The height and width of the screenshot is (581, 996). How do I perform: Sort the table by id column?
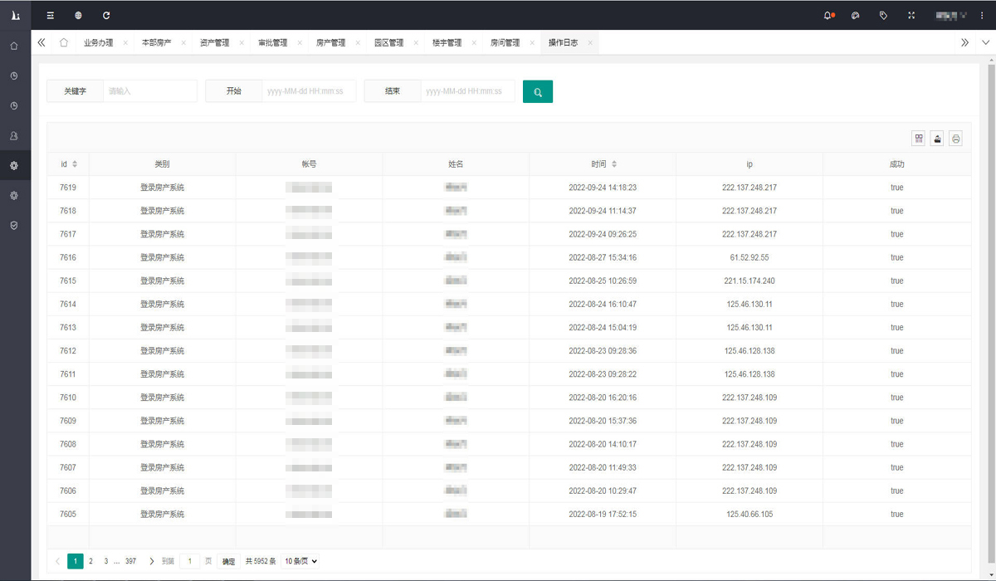75,164
